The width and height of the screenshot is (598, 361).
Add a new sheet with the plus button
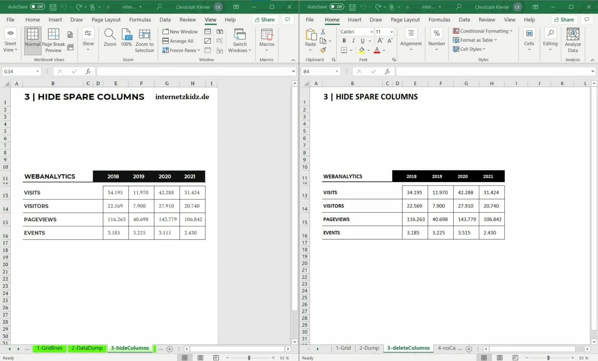coord(170,349)
